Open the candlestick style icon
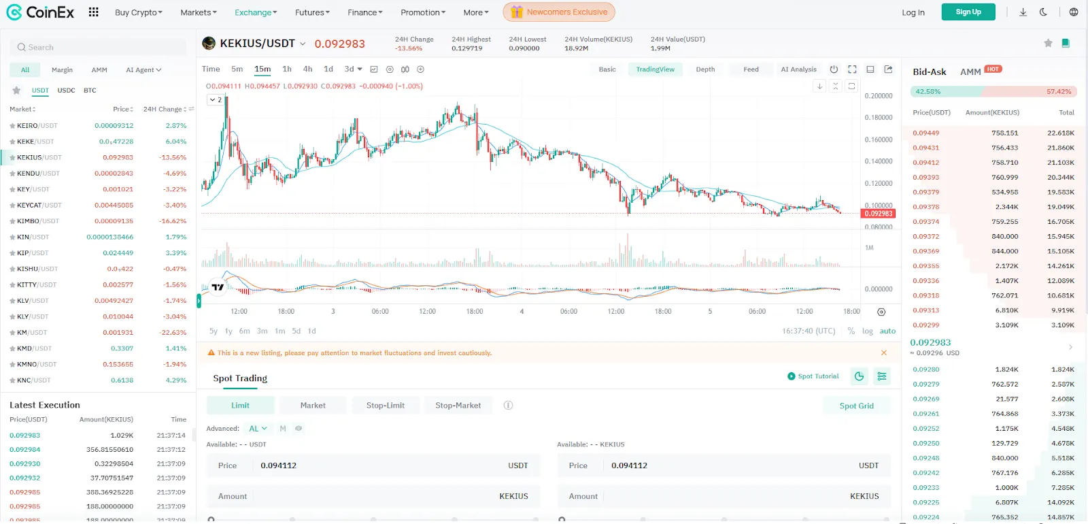 405,69
